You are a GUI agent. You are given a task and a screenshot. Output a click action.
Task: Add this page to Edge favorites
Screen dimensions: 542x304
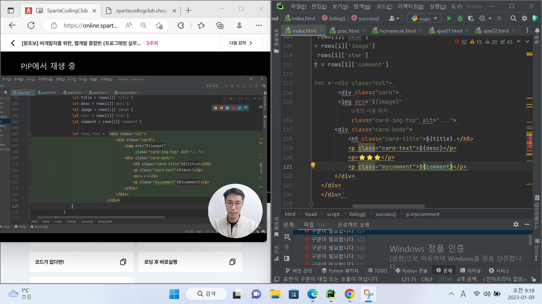click(x=159, y=26)
